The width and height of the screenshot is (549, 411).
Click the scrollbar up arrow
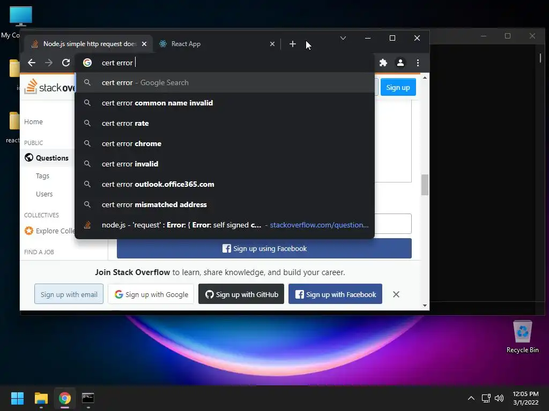click(425, 78)
